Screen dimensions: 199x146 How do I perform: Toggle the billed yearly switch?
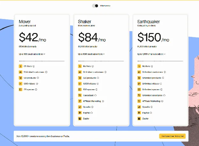95,6
